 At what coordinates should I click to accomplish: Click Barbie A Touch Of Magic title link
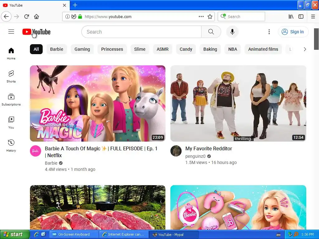pyautogui.click(x=101, y=152)
